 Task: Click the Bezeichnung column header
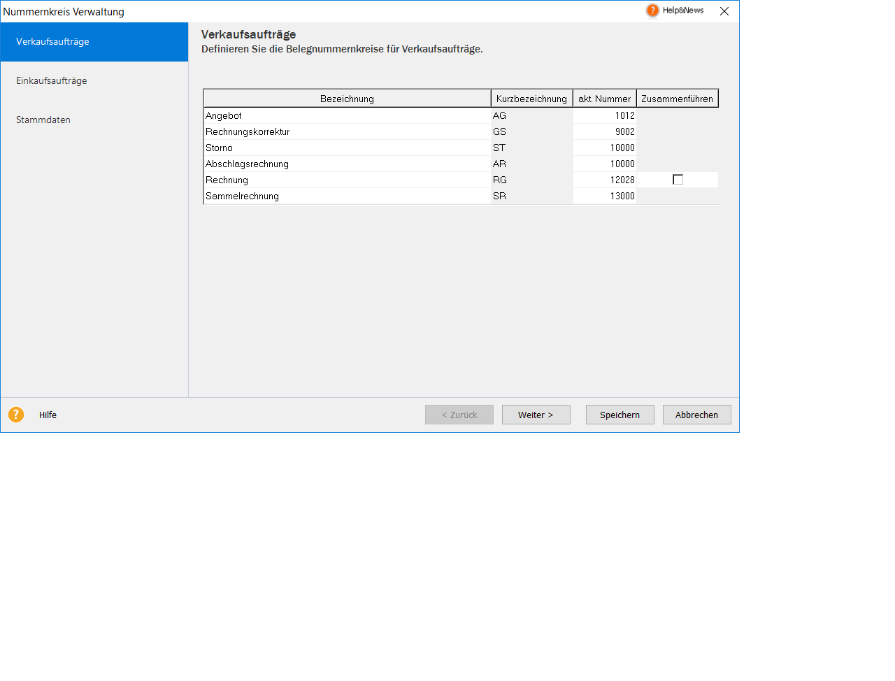pos(348,99)
